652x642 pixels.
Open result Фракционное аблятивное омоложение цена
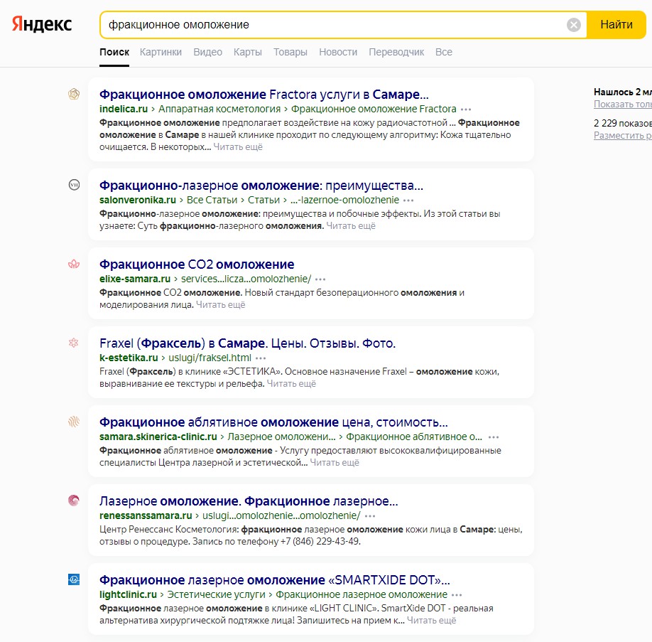tap(273, 422)
